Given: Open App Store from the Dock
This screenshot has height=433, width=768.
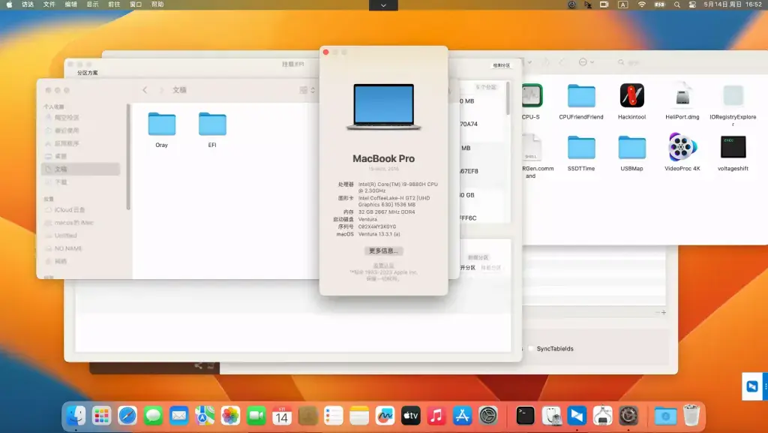Looking at the screenshot, I should pos(462,416).
